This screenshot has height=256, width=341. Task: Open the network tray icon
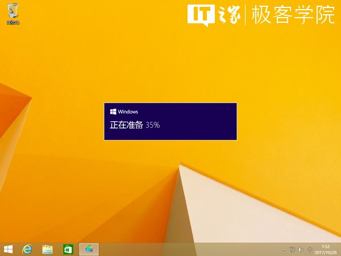tap(292, 250)
